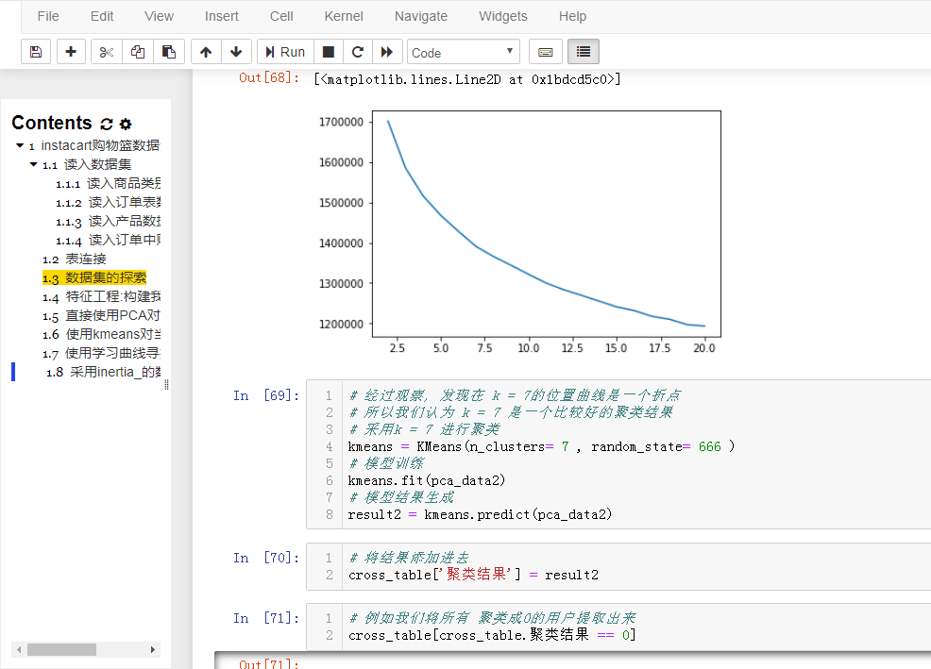Move selected cell down with arrow

pyautogui.click(x=236, y=52)
